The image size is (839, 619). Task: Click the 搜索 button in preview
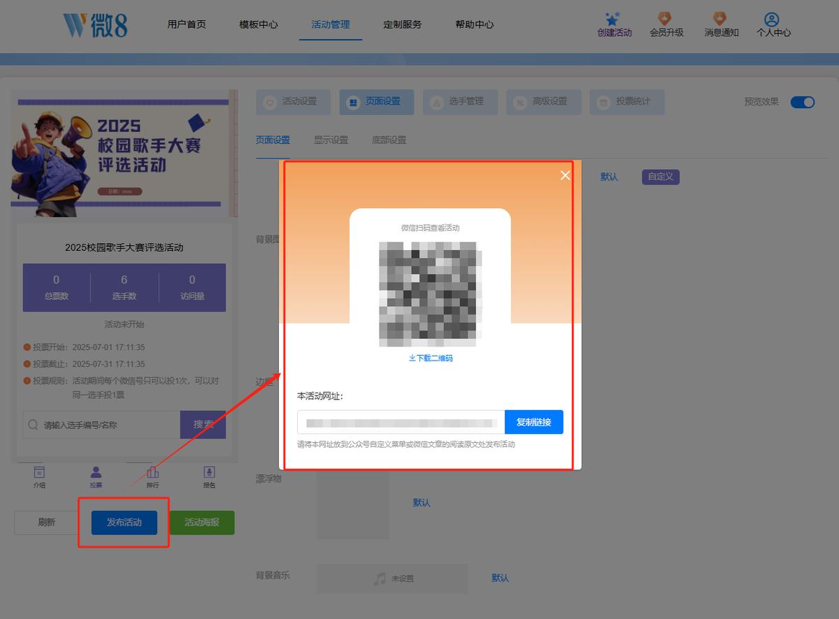[203, 425]
